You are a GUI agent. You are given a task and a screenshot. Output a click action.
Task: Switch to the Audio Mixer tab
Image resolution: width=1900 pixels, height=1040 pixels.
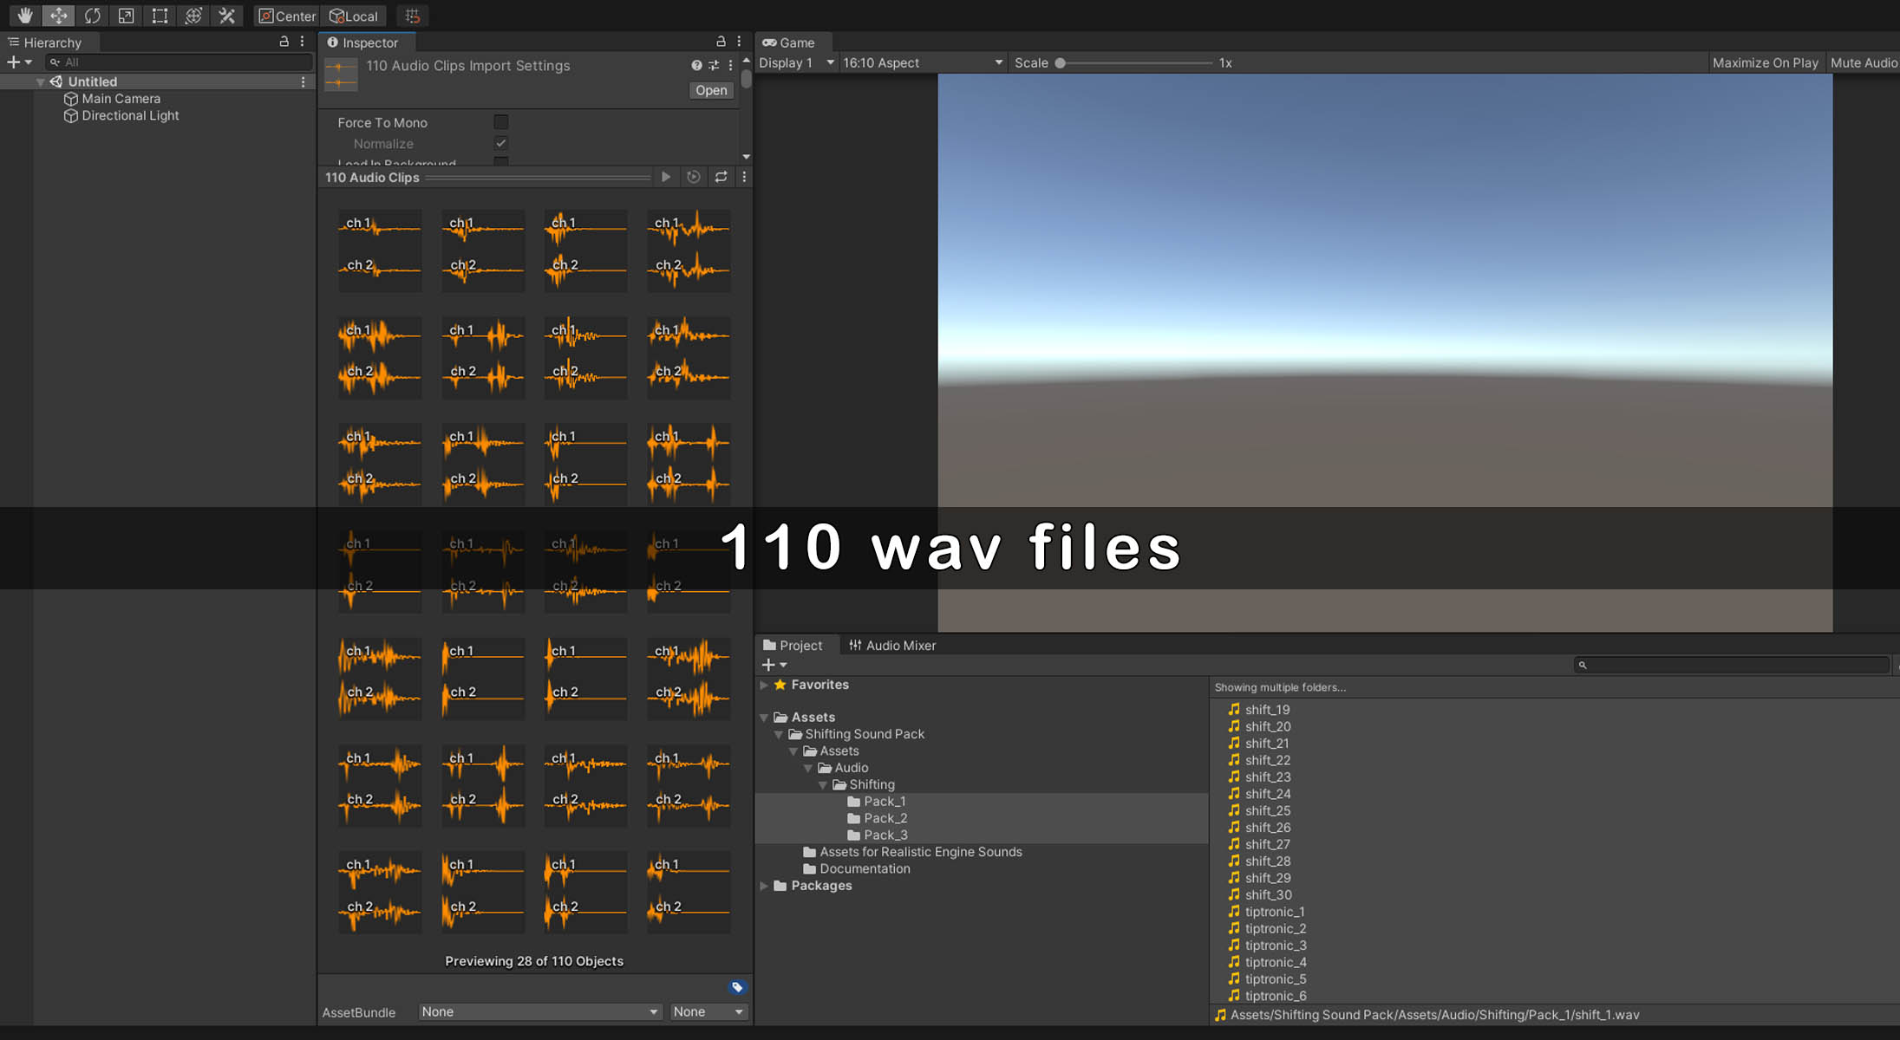pos(892,645)
